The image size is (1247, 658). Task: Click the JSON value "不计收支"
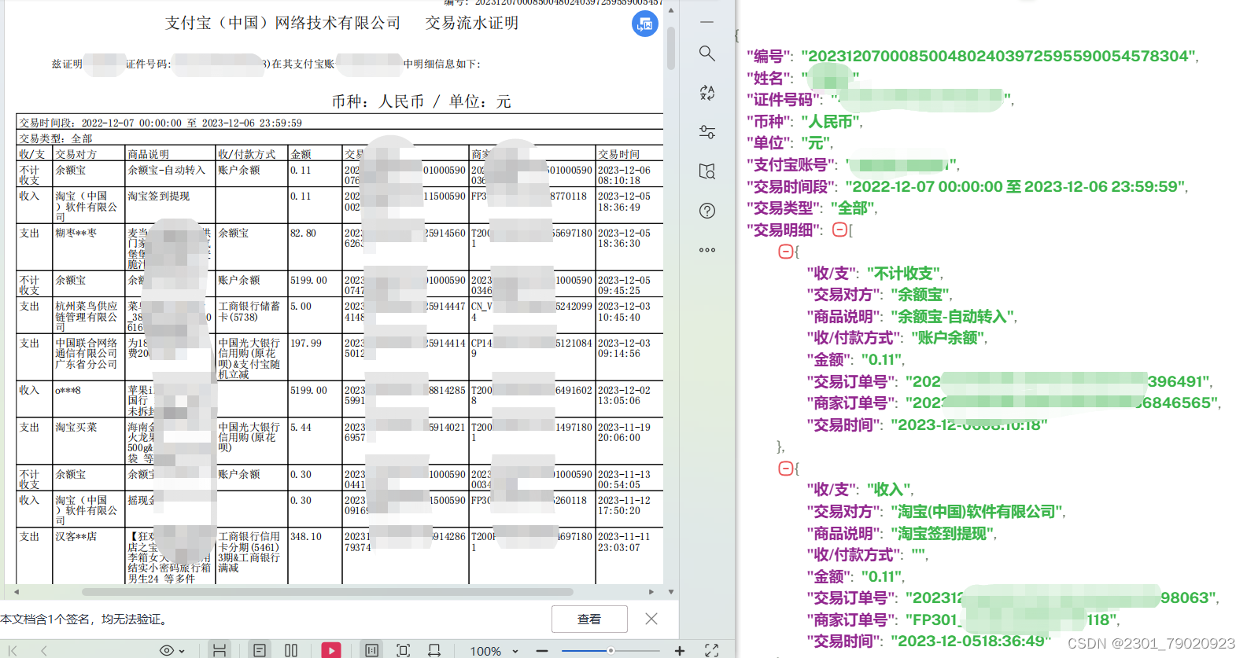coord(905,273)
